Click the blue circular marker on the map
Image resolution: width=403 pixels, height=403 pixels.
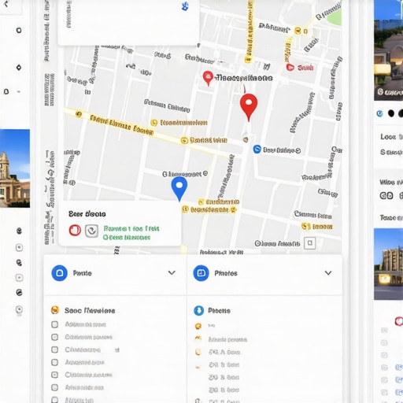click(x=257, y=150)
